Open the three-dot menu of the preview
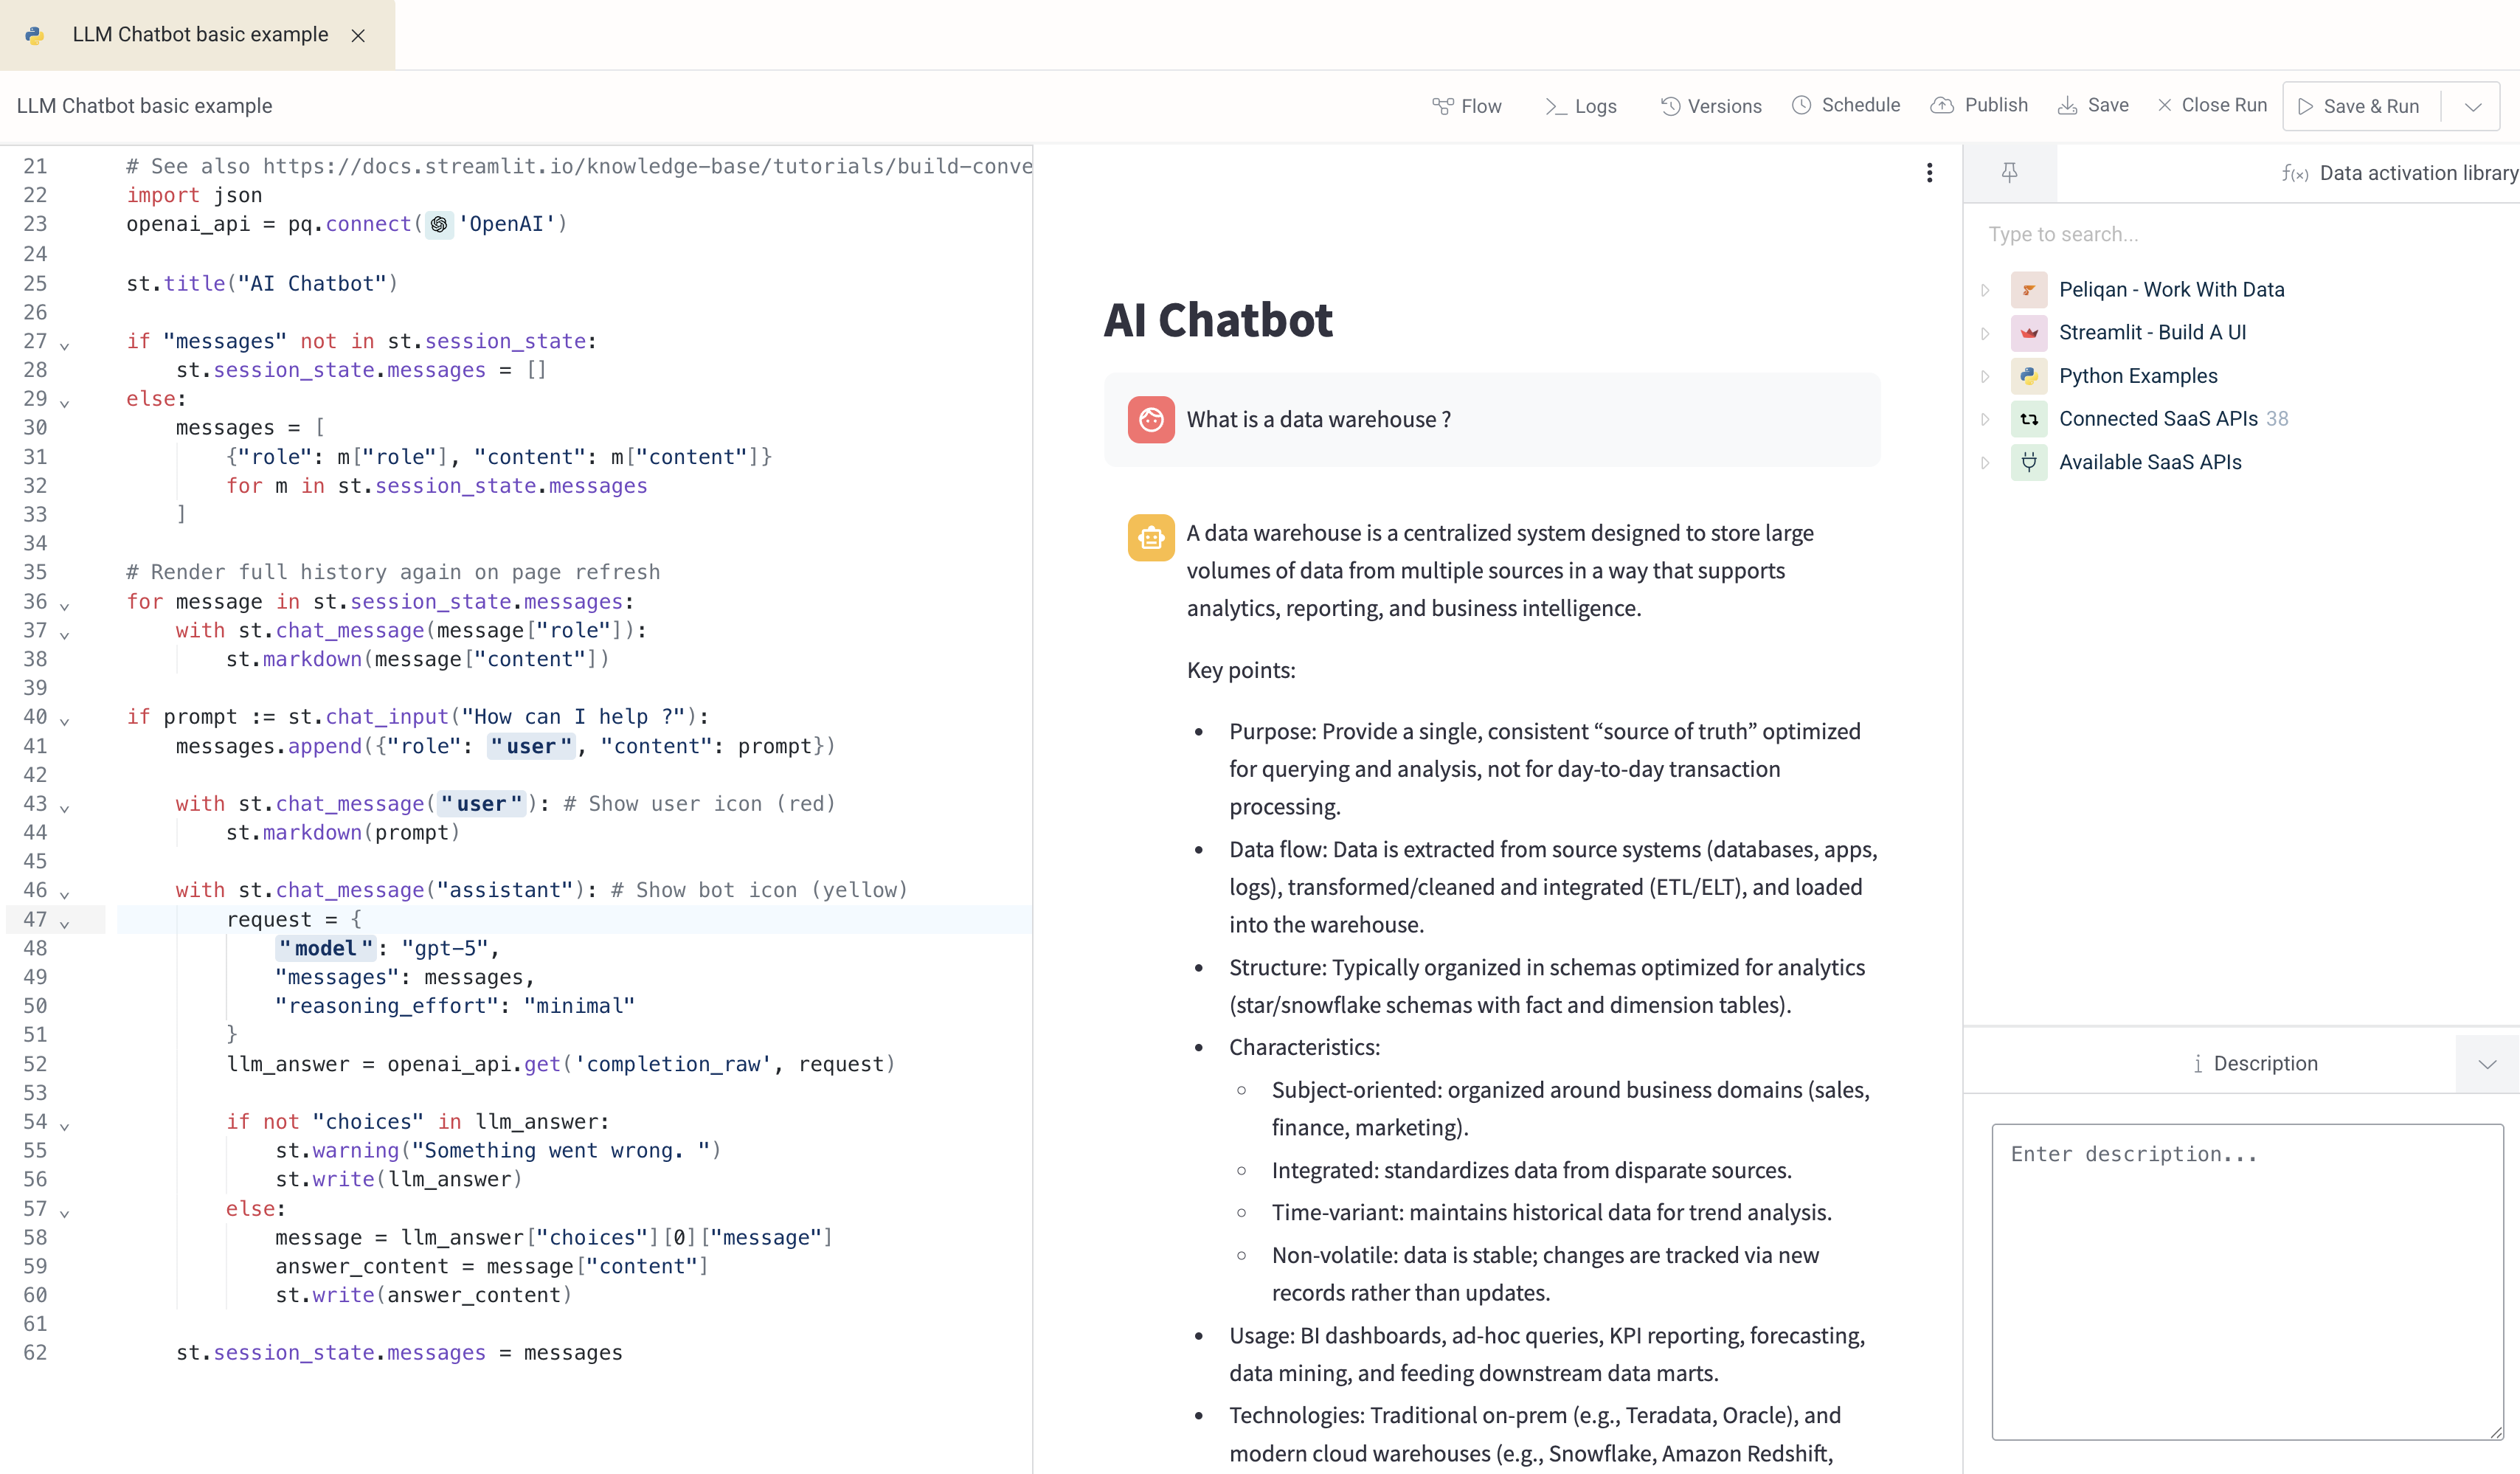The height and width of the screenshot is (1474, 2520). [x=1929, y=173]
